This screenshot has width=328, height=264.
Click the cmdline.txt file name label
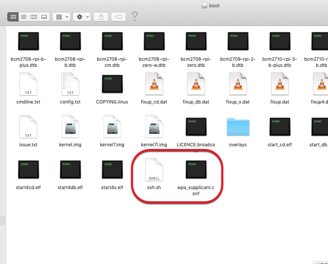(x=28, y=102)
